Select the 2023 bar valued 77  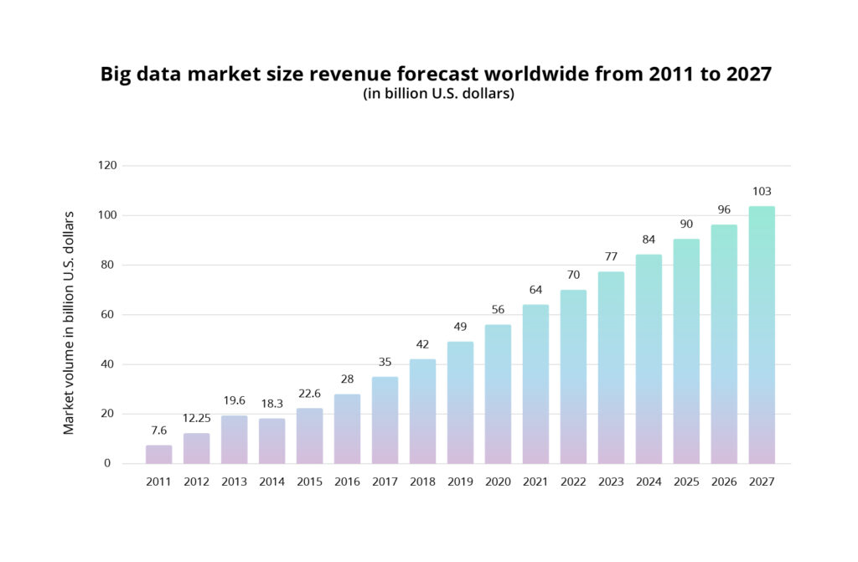[612, 369]
